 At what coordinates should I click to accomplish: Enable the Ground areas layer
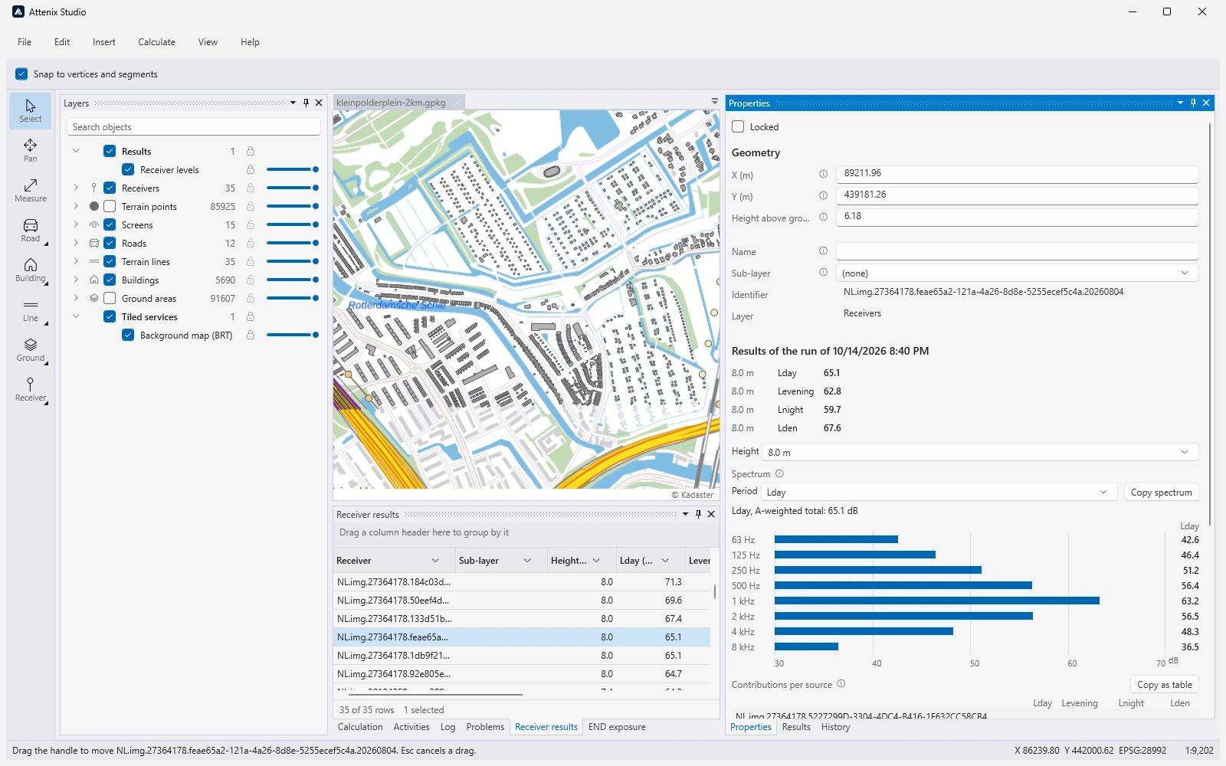[110, 298]
